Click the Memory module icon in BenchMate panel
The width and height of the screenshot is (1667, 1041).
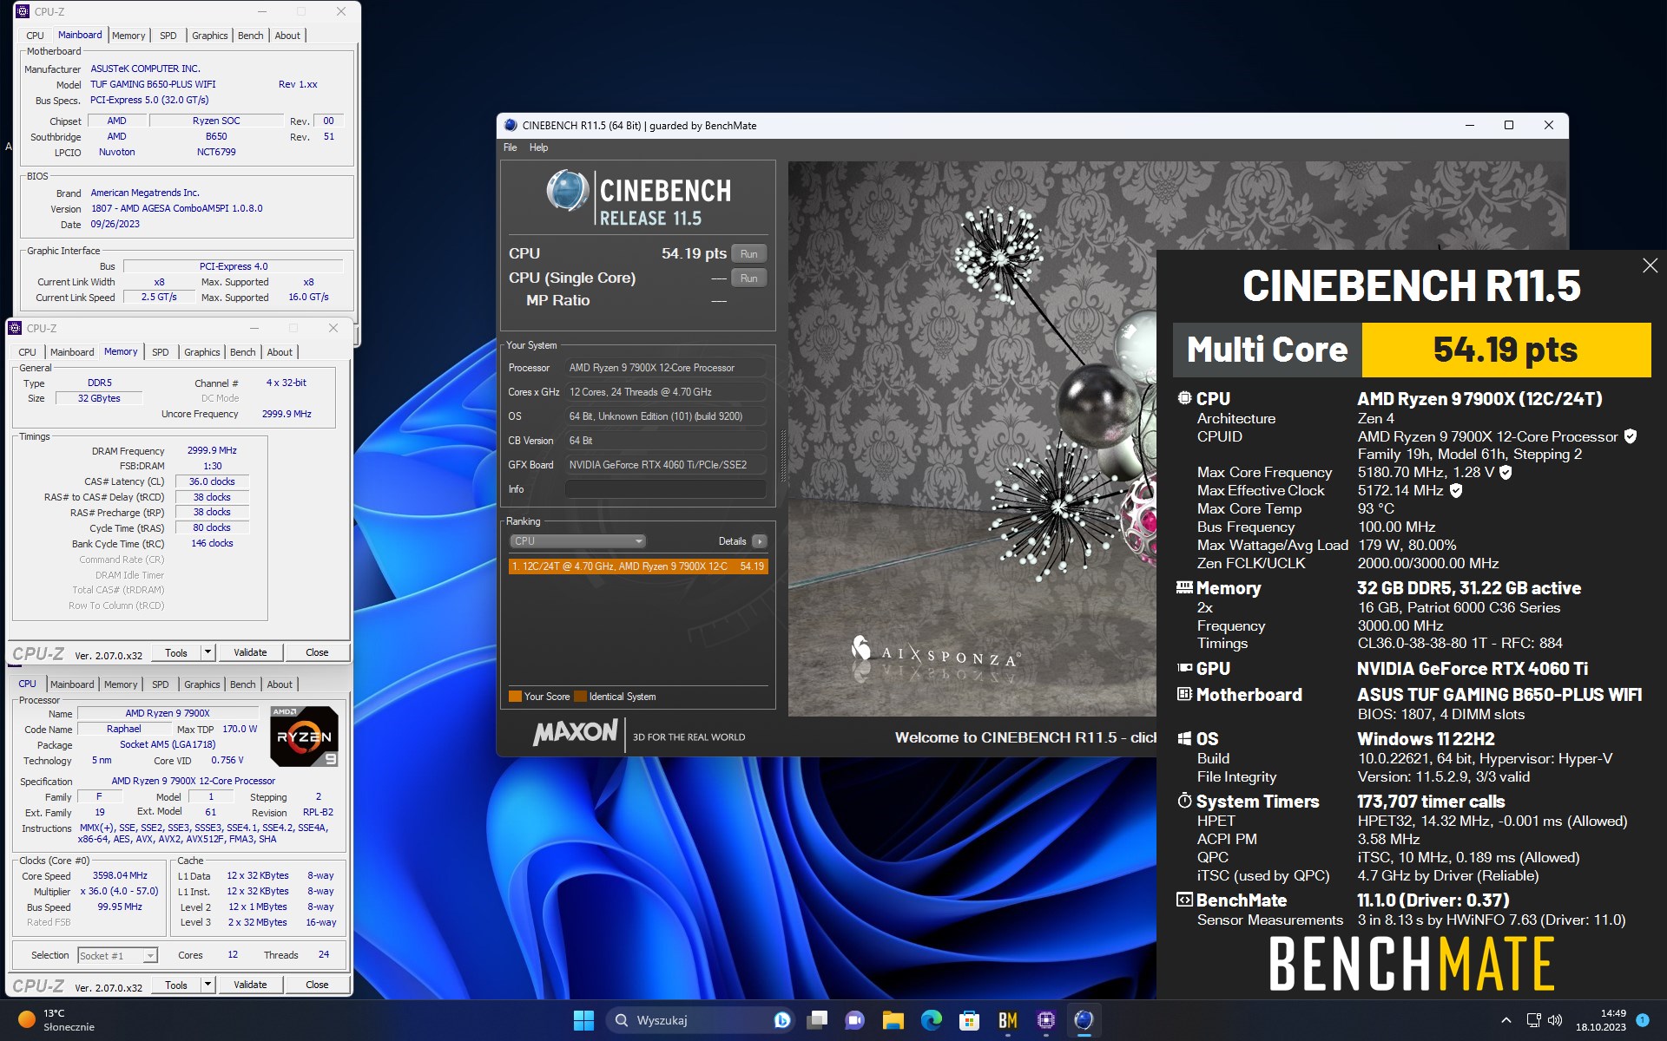[1184, 587]
